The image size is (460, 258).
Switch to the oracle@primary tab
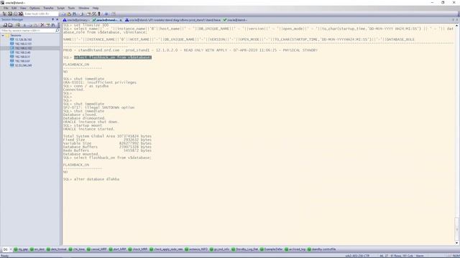[x=76, y=20]
